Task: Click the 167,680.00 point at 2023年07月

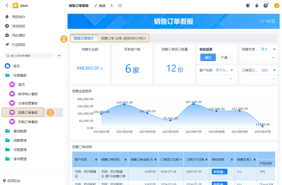Action: [x=193, y=104]
